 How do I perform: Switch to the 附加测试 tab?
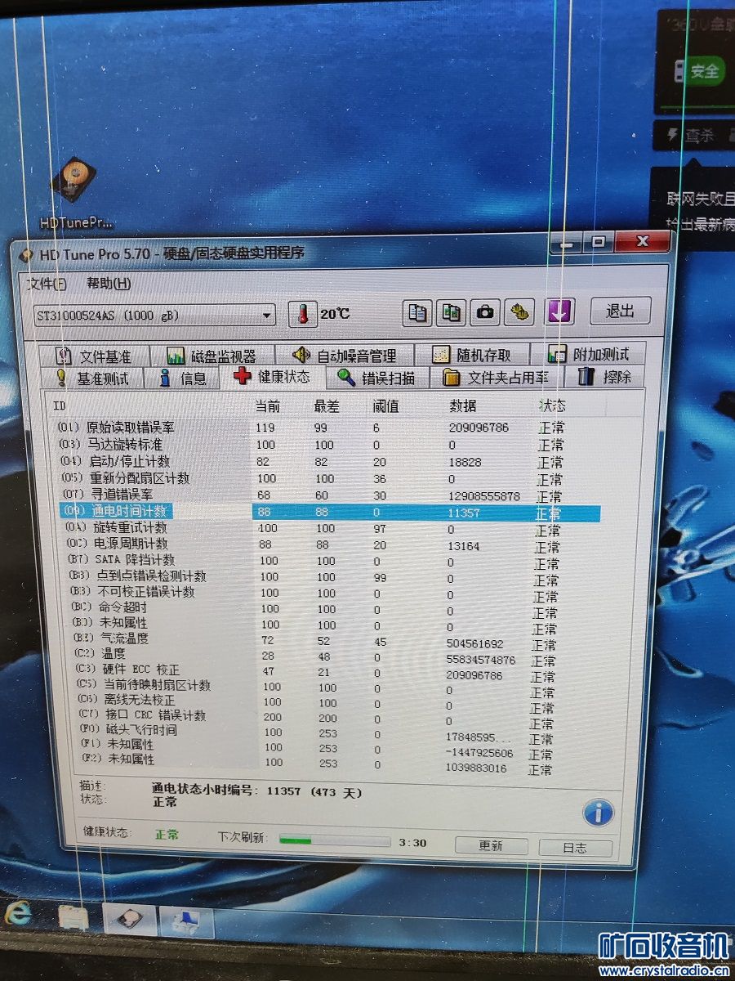click(x=588, y=354)
